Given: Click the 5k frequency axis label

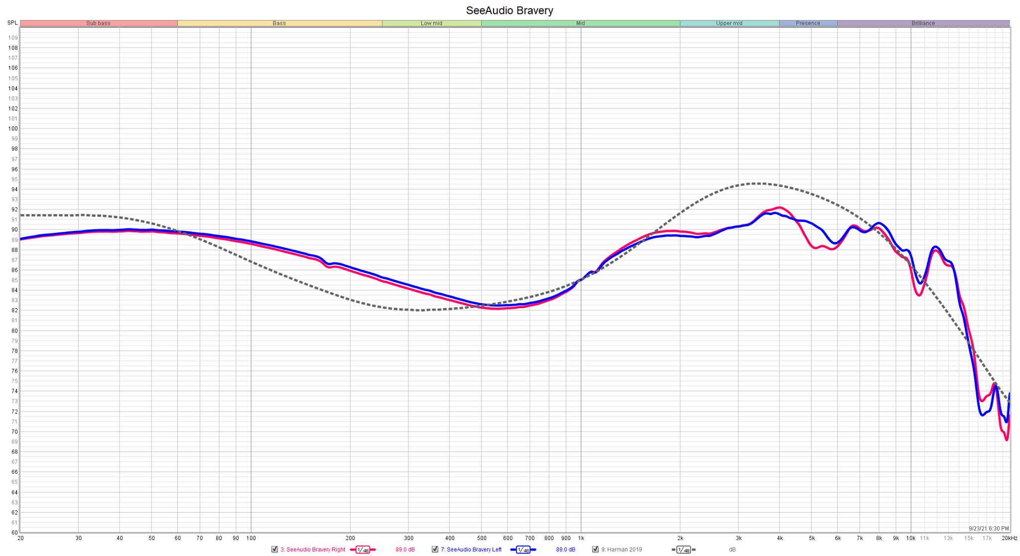Looking at the screenshot, I should pyautogui.click(x=812, y=538).
